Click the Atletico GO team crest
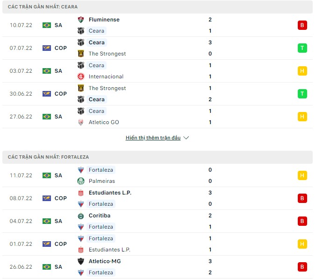This screenshot has height=279, width=316. click(81, 122)
